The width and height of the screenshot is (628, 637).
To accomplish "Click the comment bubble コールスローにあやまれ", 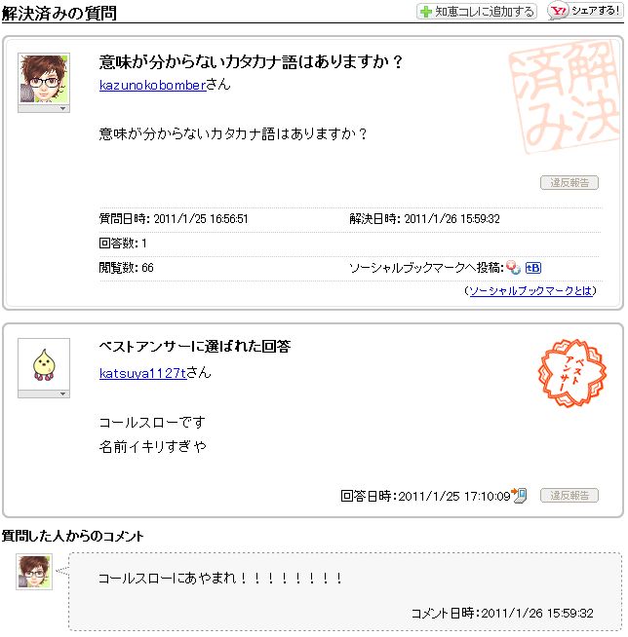I will [345, 591].
